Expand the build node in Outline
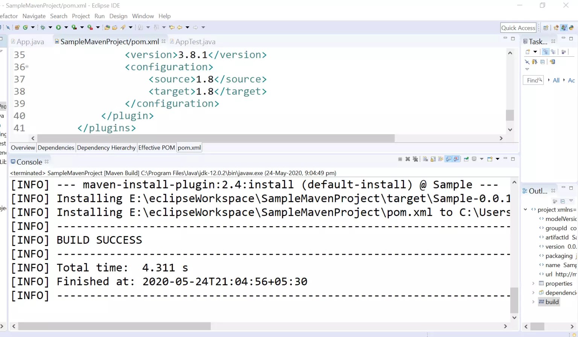This screenshot has width=578, height=337. [x=533, y=302]
